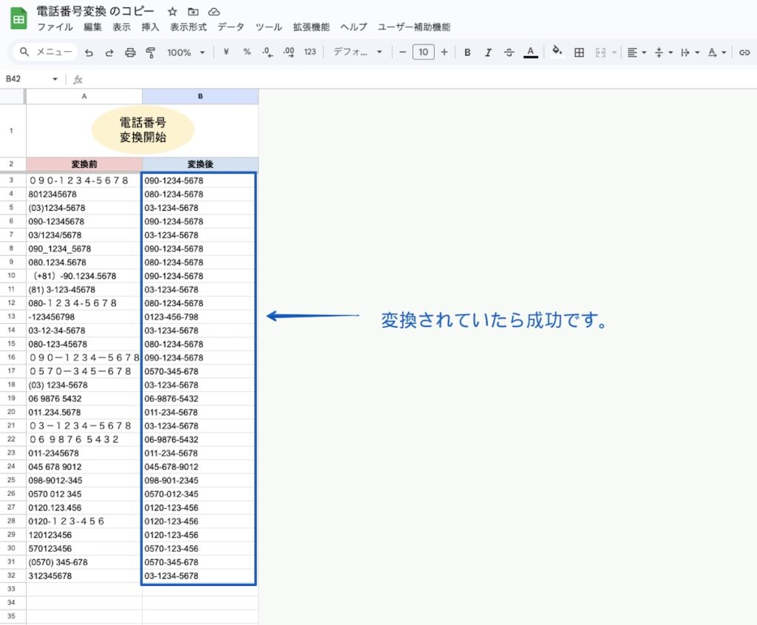
Task: Open the text color picker
Action: click(x=530, y=53)
